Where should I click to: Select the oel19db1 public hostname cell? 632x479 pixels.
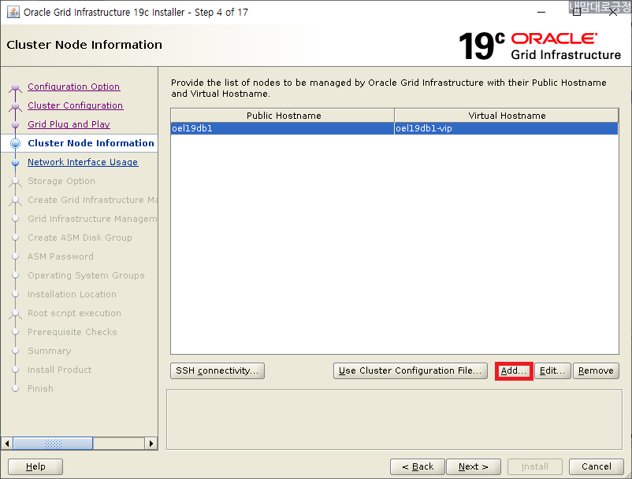coord(282,128)
